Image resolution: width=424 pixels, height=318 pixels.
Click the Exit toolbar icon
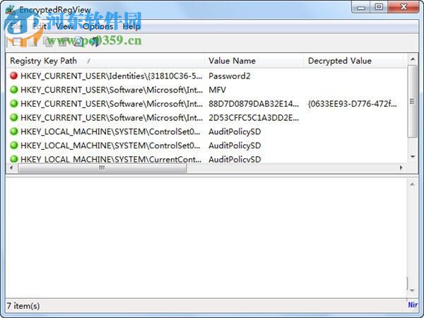point(94,42)
